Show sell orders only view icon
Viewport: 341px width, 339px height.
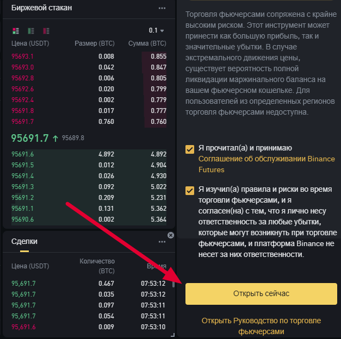46,30
